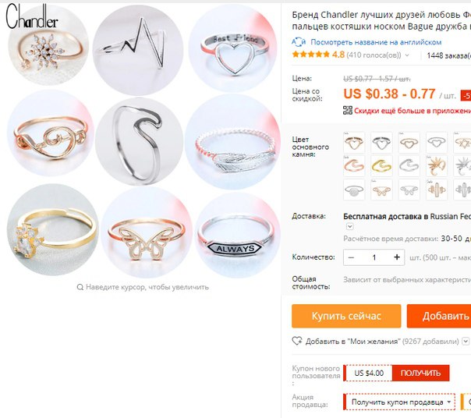Choose the rose gold butterfly ring variant

point(381,190)
